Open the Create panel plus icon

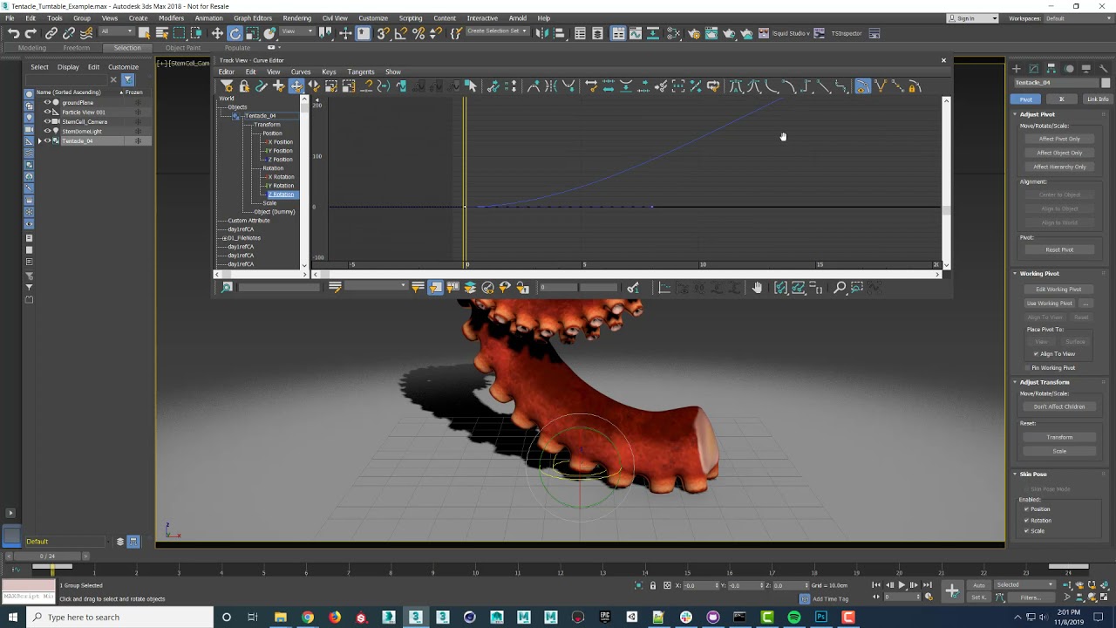coord(1016,68)
